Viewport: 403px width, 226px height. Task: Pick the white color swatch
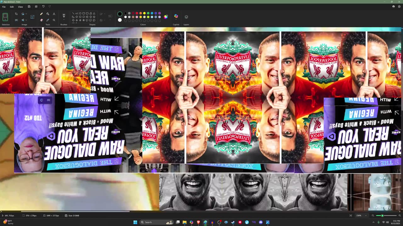click(x=125, y=17)
